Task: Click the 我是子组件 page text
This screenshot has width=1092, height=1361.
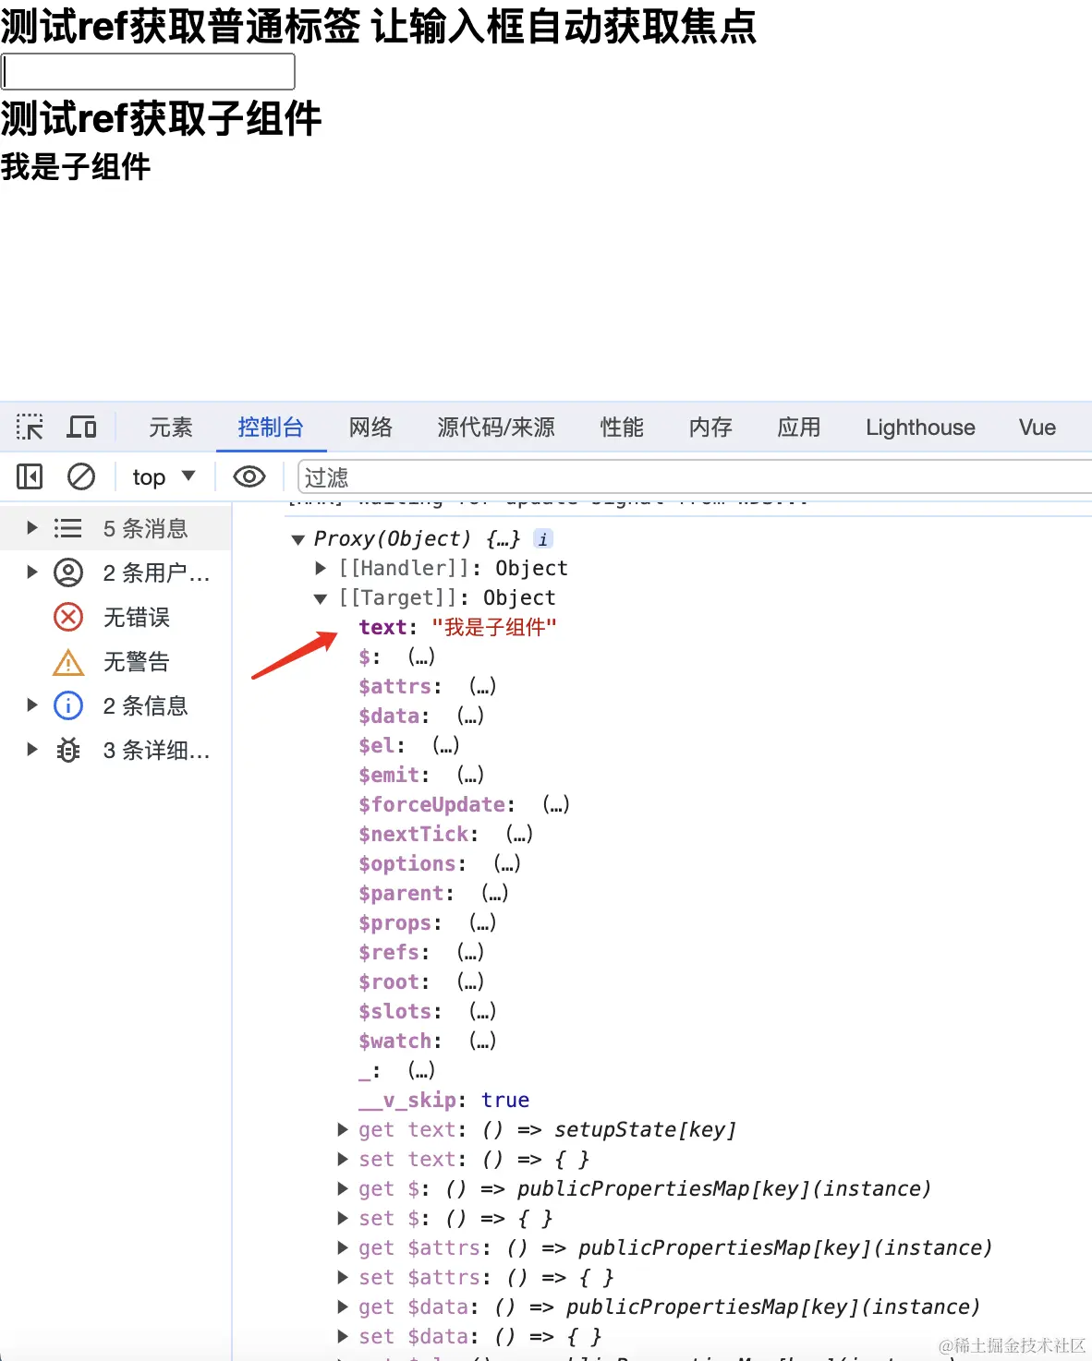Action: click(x=76, y=167)
